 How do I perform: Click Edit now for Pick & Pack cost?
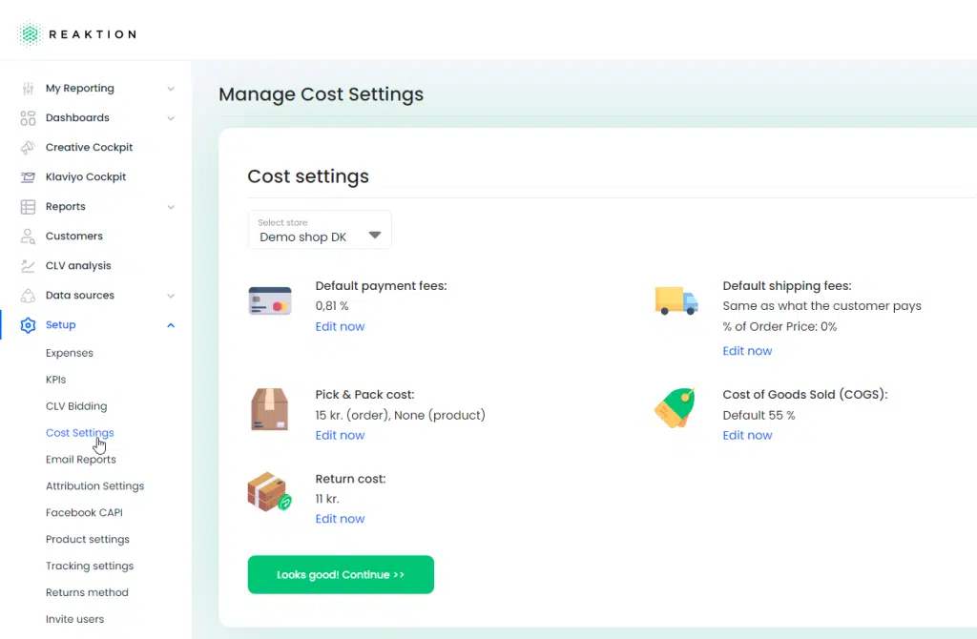(x=340, y=435)
